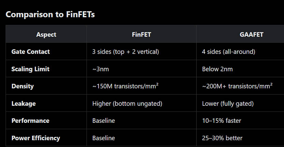Click the 'Lower (fully gated)' cell
This screenshot has width=284, height=147.
(x=228, y=103)
